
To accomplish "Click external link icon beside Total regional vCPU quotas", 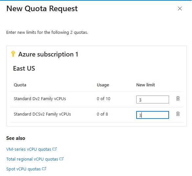I will click(61, 159).
